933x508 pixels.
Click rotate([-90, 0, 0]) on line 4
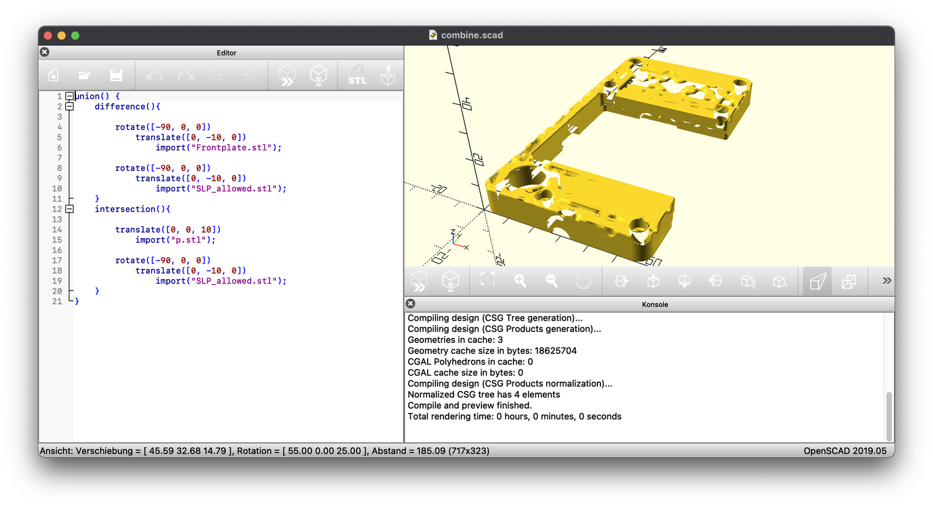tap(163, 127)
